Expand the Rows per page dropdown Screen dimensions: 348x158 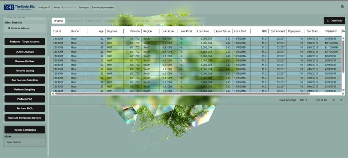click(x=304, y=100)
